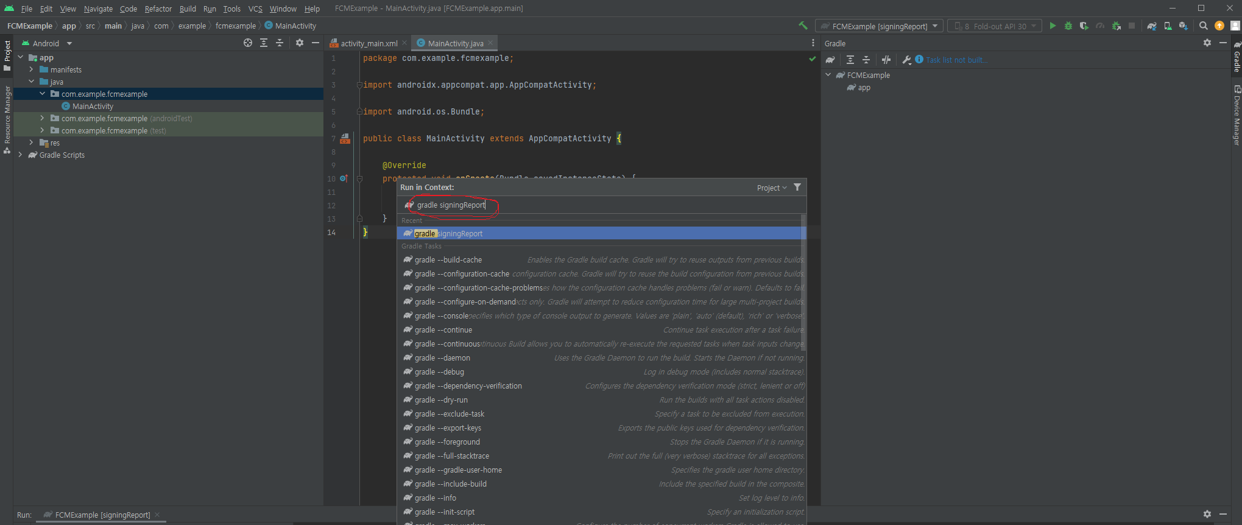Collapse all in Gradle panel toolbar
Viewport: 1242px width, 525px height.
coord(866,60)
